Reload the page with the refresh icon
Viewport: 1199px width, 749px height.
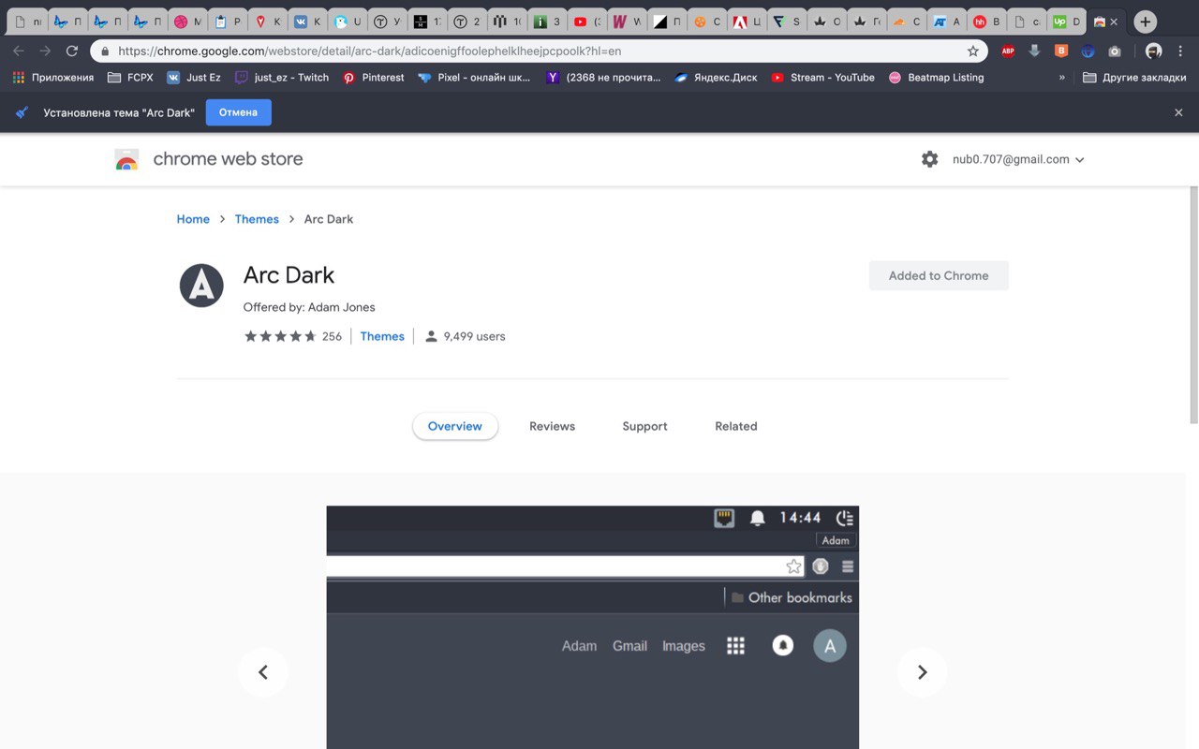[72, 51]
